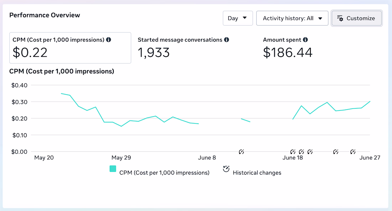The width and height of the screenshot is (392, 211).
Task: Click info icon next to Amount spent
Action: (305, 40)
